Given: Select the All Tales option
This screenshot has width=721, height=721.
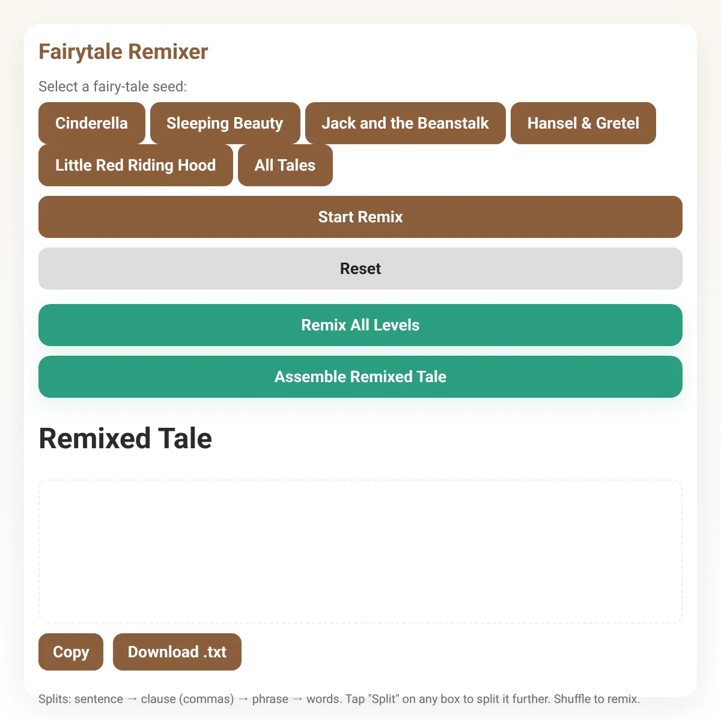Looking at the screenshot, I should (x=285, y=165).
